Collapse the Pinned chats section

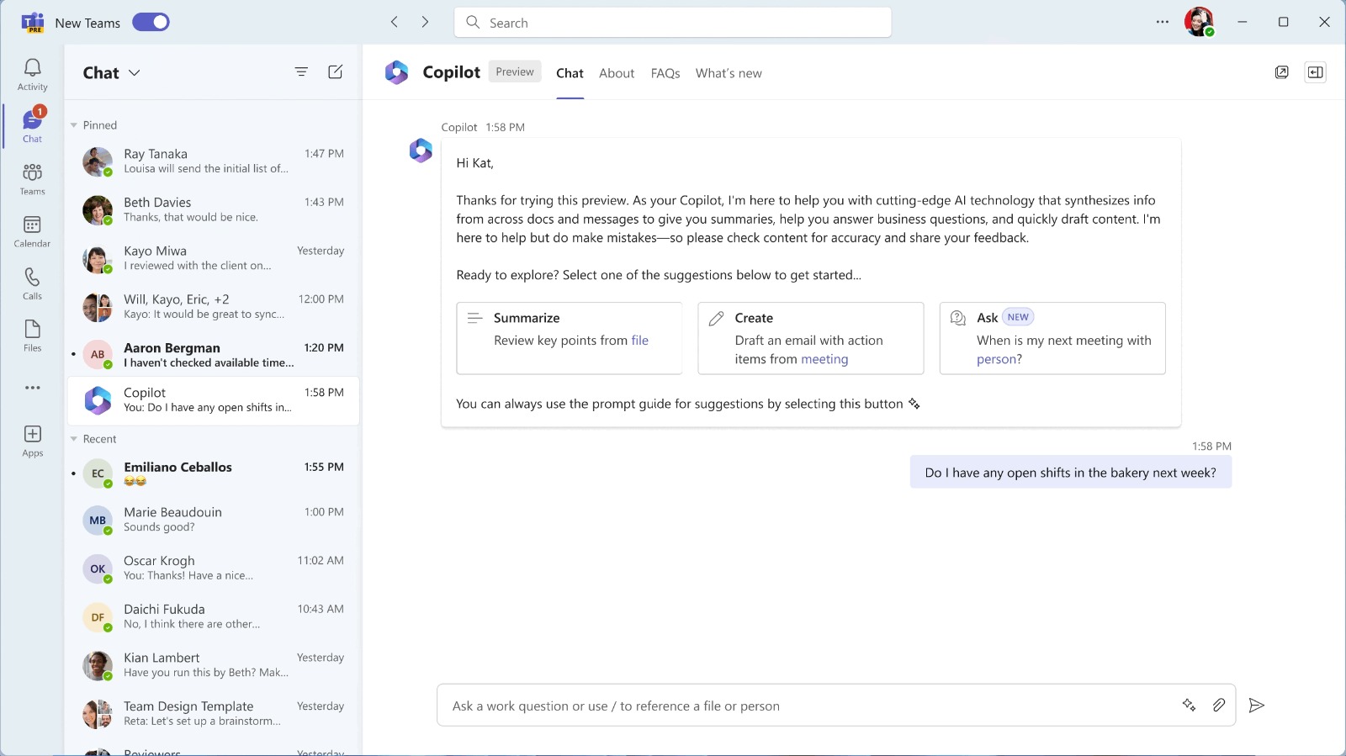(74, 125)
